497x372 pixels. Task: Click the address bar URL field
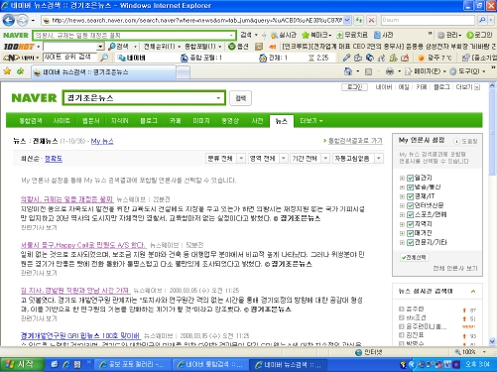196,20
